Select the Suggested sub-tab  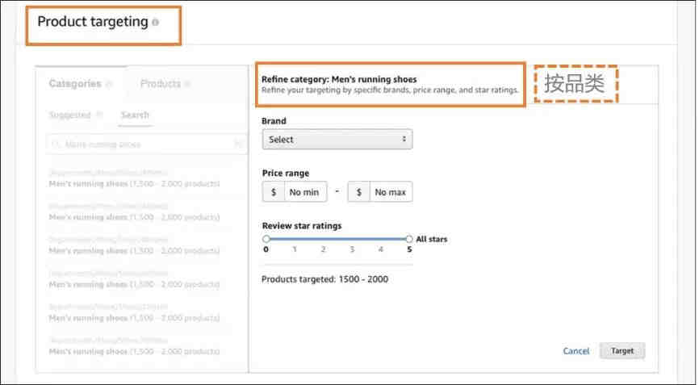[69, 115]
